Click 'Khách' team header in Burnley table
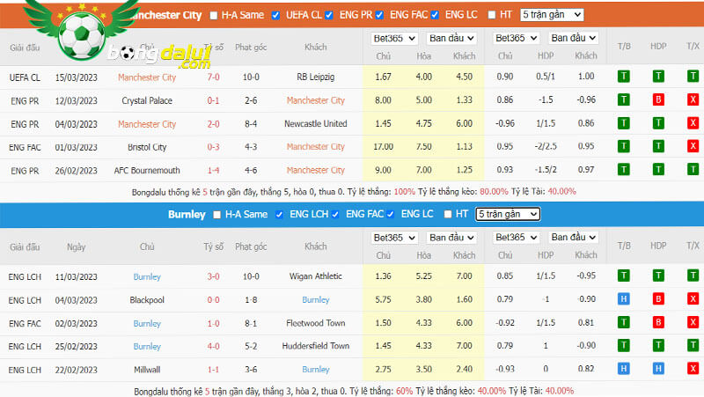704x397 pixels. [316, 246]
